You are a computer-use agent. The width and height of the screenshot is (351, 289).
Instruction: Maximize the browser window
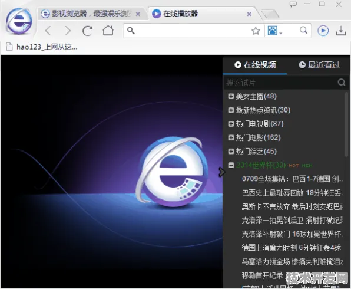322,4
